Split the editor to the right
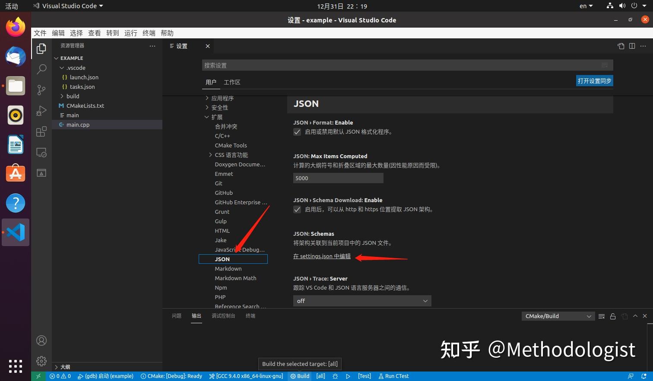The height and width of the screenshot is (381, 653). click(x=632, y=46)
